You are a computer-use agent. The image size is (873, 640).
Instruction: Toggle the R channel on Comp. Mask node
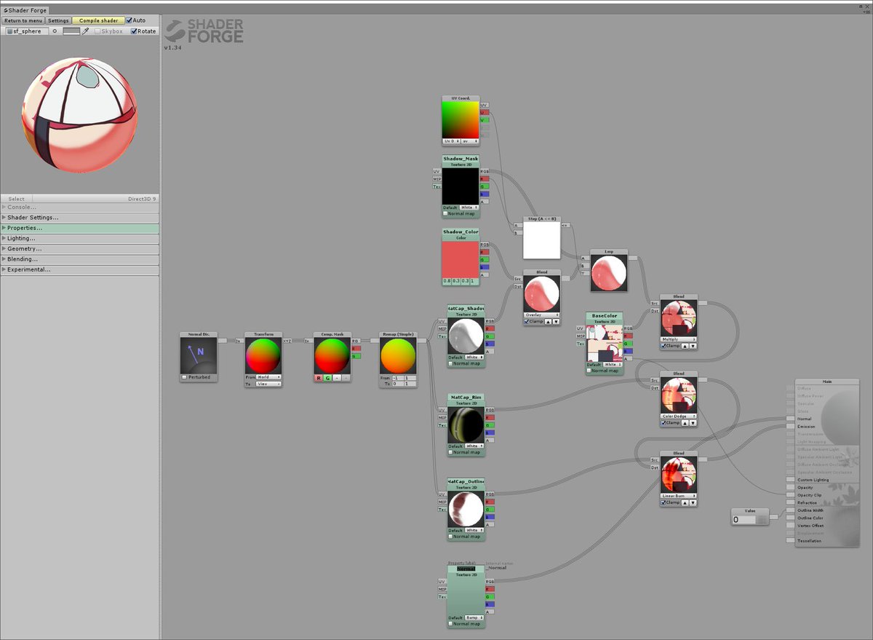(x=319, y=378)
